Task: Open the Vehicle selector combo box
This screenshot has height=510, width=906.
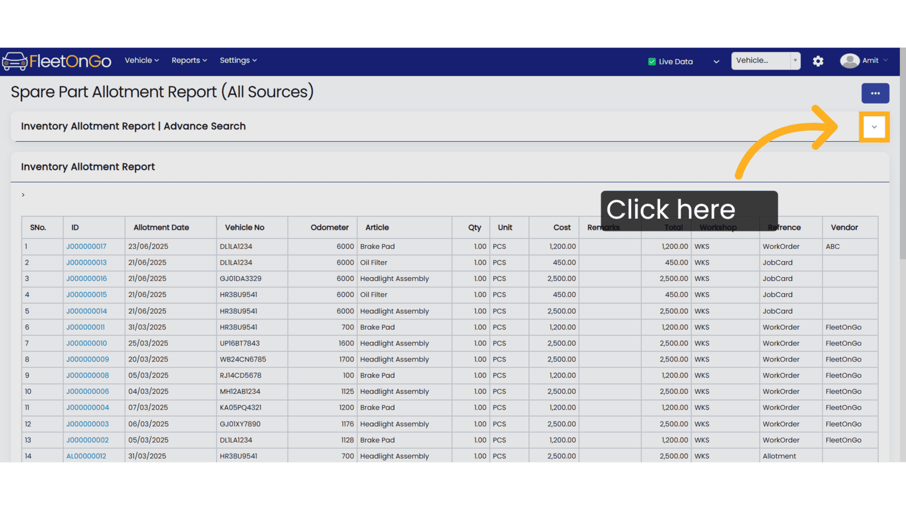Action: click(x=766, y=61)
